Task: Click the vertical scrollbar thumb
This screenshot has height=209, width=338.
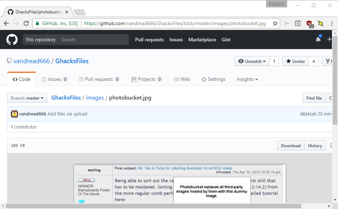Action: coord(335,80)
